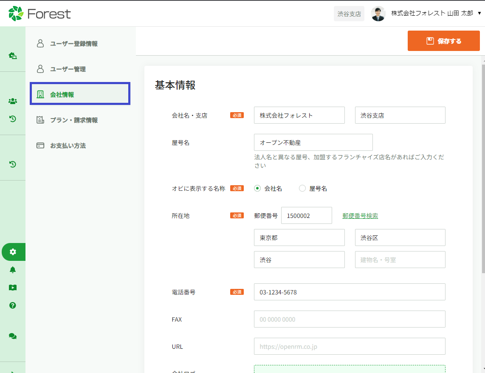
Task: Click the 渋谷支店 branch selector in header
Action: pyautogui.click(x=349, y=14)
